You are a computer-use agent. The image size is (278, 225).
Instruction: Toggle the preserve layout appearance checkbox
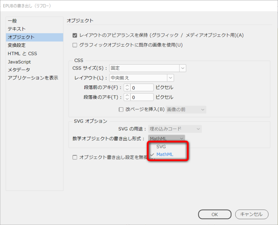[75, 35]
